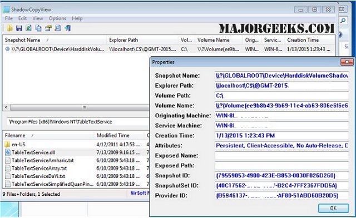This screenshot has width=356, height=218.
Task: Sort snapshots by the Creation Time column
Action: [310, 40]
